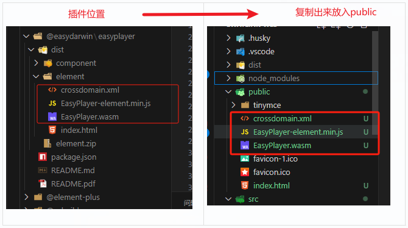Viewport: 408px width, 228px height.
Task: Click the public folder icon
Action: [x=240, y=91]
